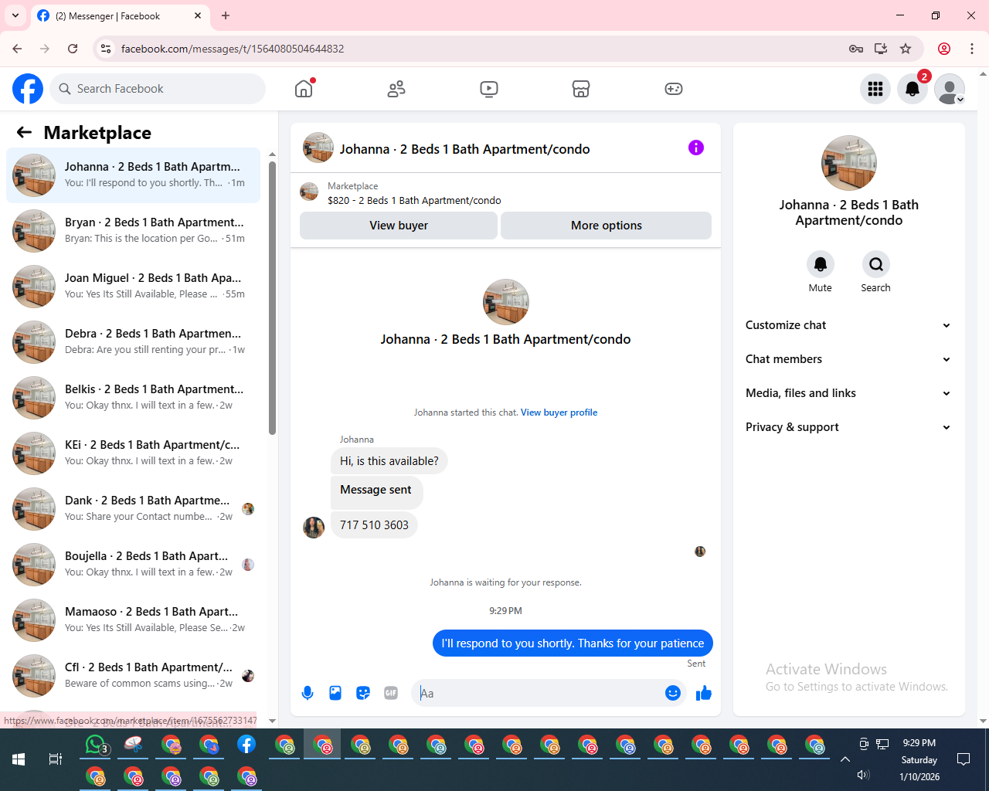This screenshot has height=791, width=989.
Task: Reload the page with the browser refresh icon
Action: tap(73, 49)
